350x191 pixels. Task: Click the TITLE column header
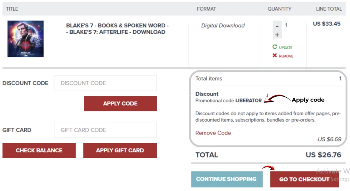coord(12,9)
